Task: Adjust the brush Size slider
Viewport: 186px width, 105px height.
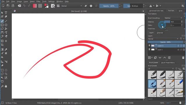Action: coord(133,6)
